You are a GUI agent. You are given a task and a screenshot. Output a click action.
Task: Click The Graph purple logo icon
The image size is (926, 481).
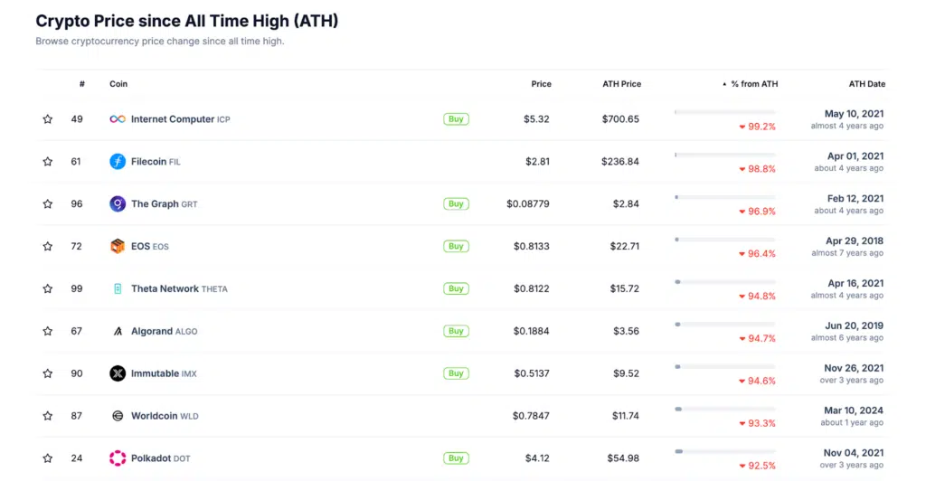(118, 203)
